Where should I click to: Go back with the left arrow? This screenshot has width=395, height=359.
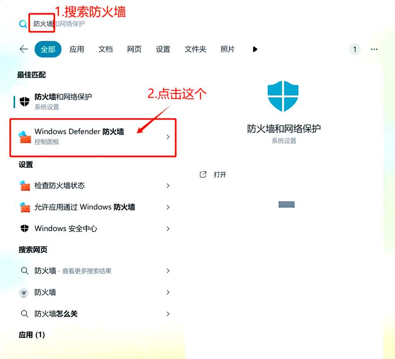click(24, 49)
